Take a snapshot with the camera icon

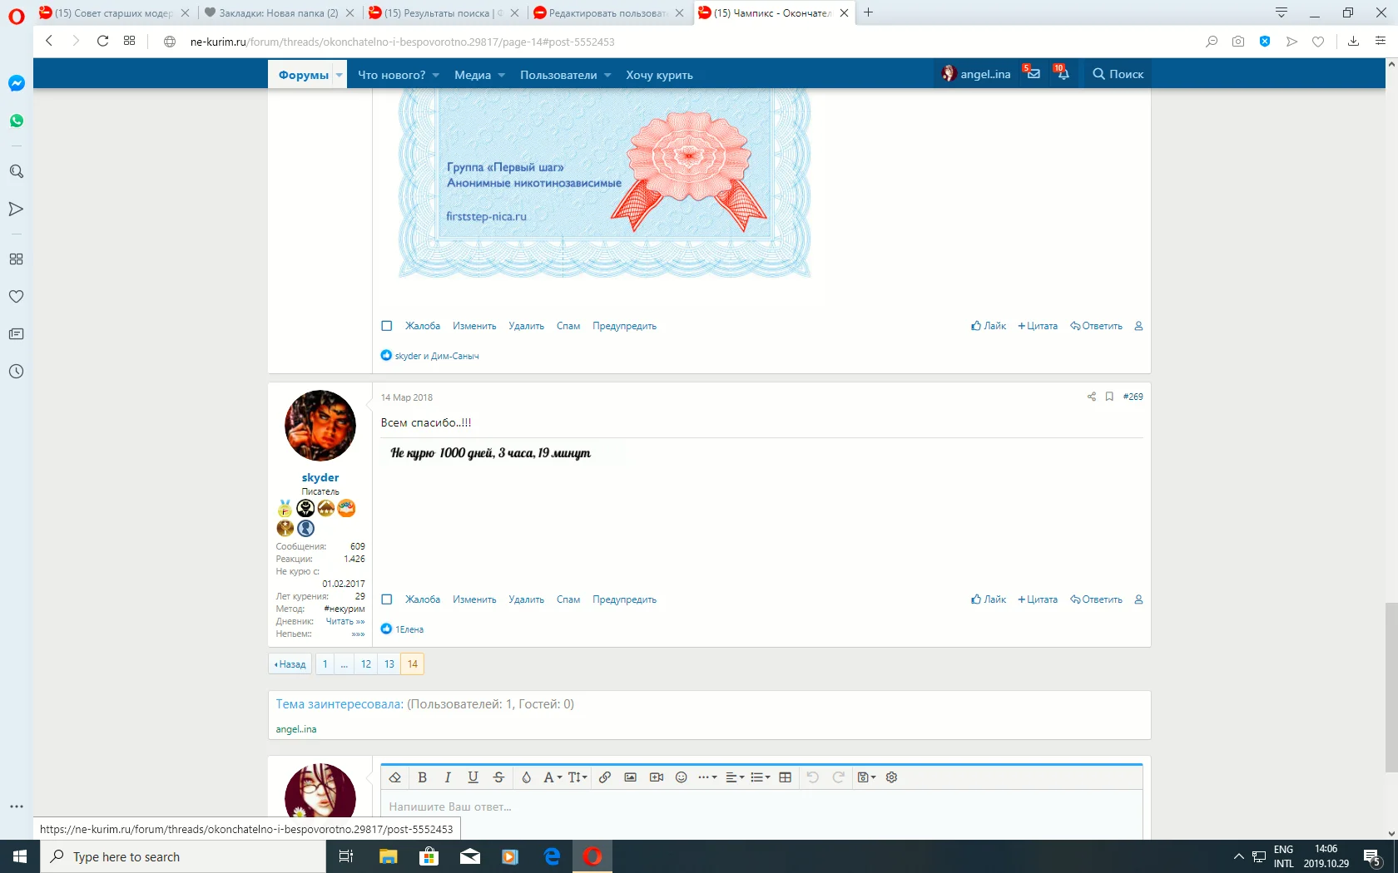[1238, 42]
